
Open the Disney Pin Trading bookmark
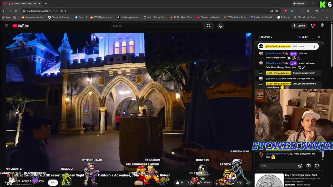pos(59,17)
